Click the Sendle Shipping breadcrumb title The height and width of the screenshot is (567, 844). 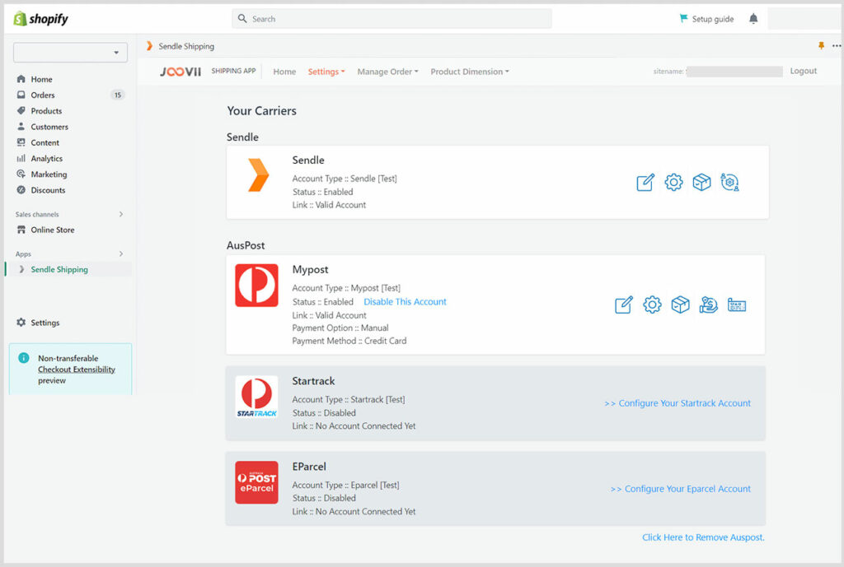point(186,46)
